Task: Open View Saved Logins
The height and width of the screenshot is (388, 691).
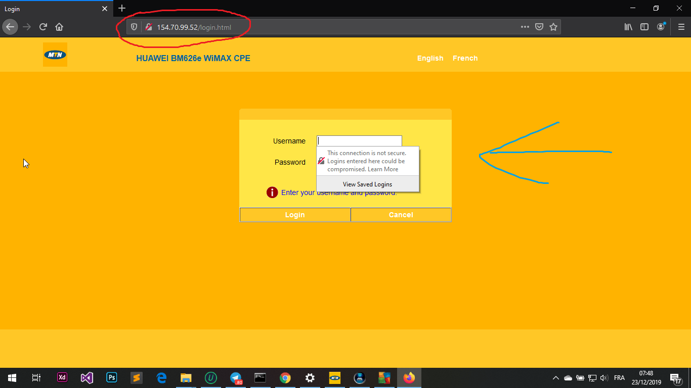Action: [x=368, y=184]
